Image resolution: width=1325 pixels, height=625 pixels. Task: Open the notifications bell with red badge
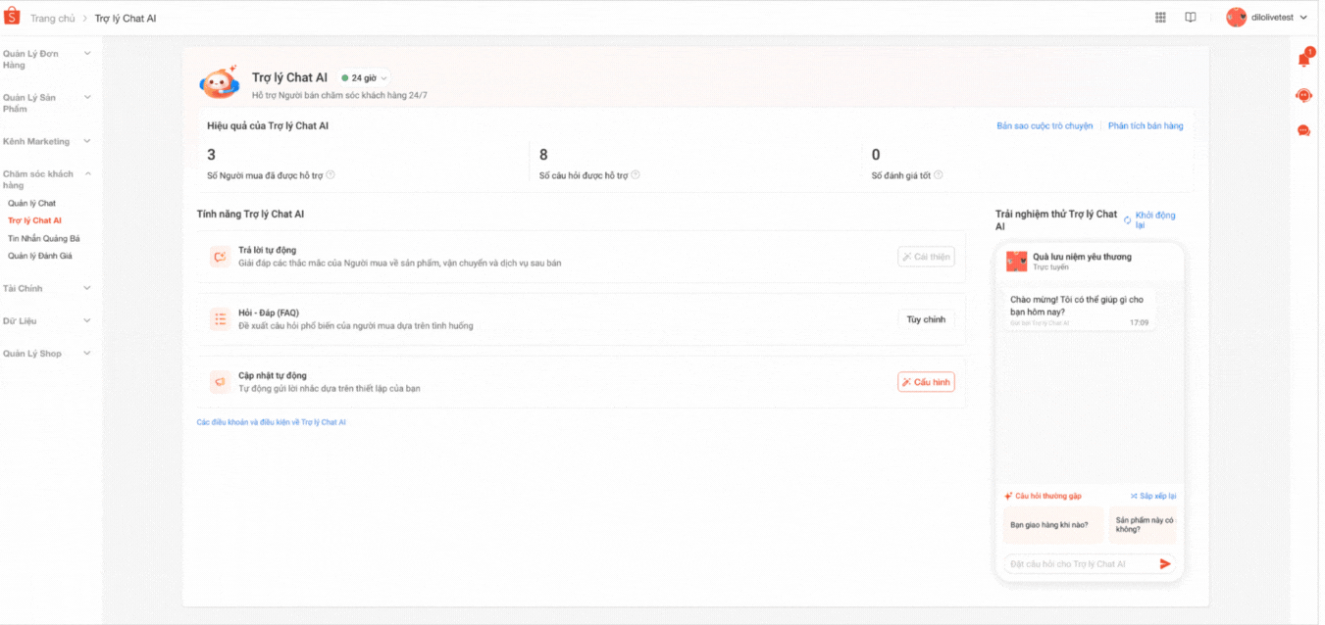pos(1303,60)
